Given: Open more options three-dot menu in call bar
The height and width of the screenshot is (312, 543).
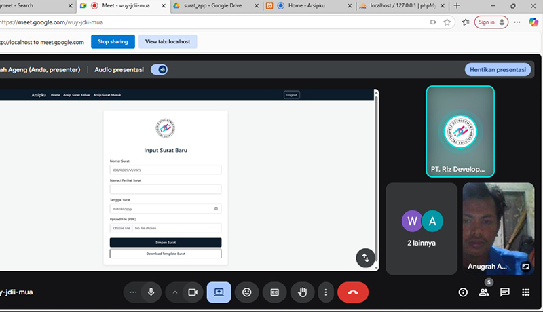Looking at the screenshot, I should 326,292.
